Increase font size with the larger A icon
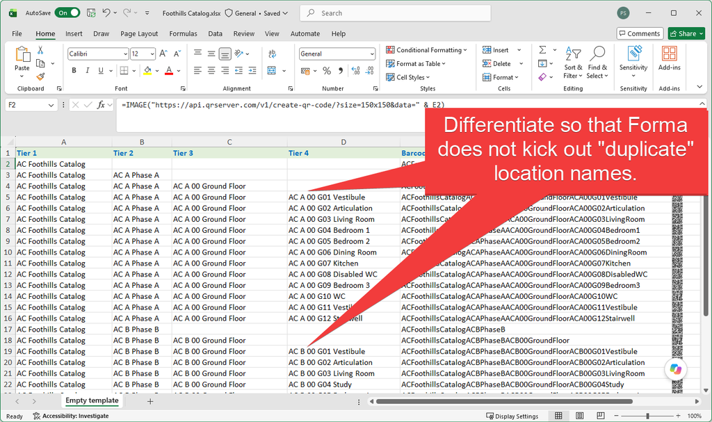The image size is (712, 422). pos(163,54)
